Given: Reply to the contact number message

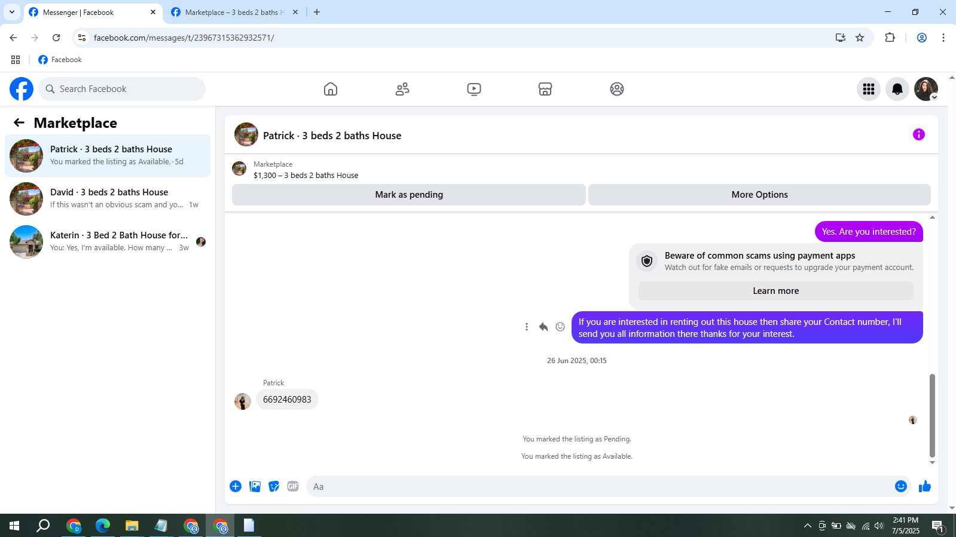Looking at the screenshot, I should point(543,327).
